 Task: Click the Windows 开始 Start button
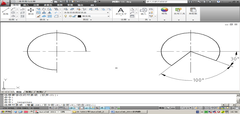pyautogui.click(x=6, y=112)
